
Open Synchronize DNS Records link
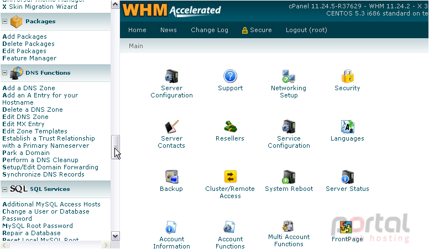pos(43,174)
